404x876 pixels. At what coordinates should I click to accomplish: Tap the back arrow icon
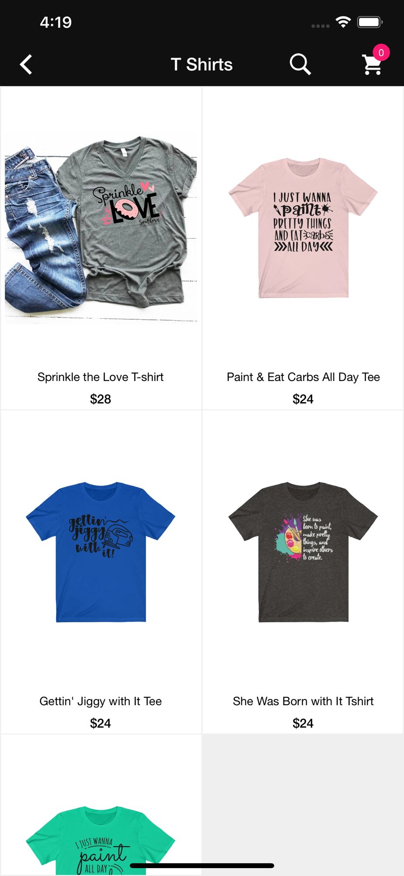(26, 64)
